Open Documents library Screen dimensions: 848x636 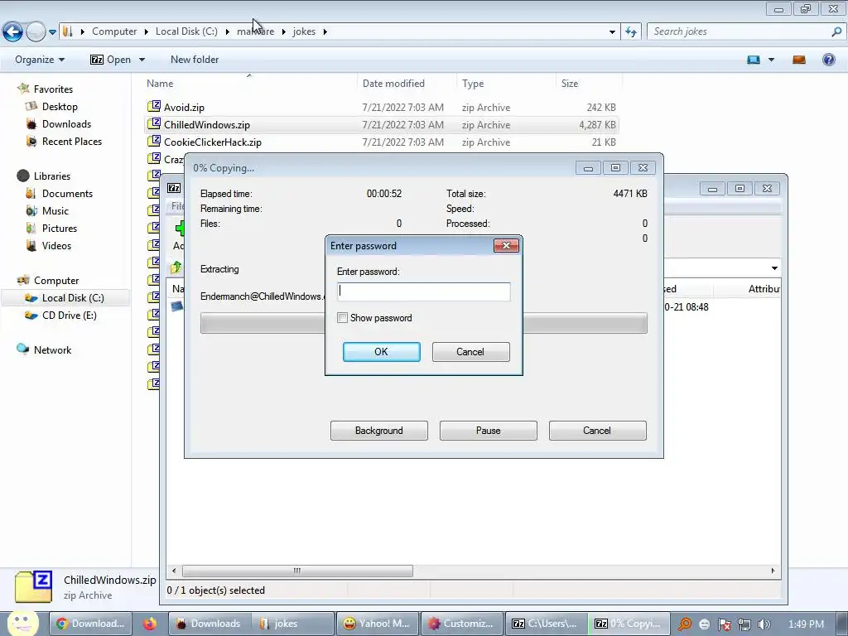tap(67, 193)
